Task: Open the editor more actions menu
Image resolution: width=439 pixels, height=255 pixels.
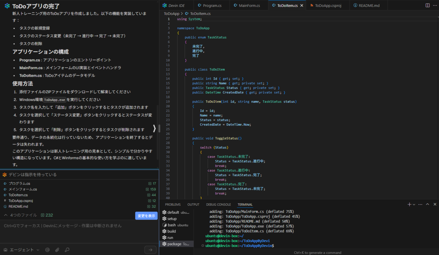Action: [x=435, y=5]
